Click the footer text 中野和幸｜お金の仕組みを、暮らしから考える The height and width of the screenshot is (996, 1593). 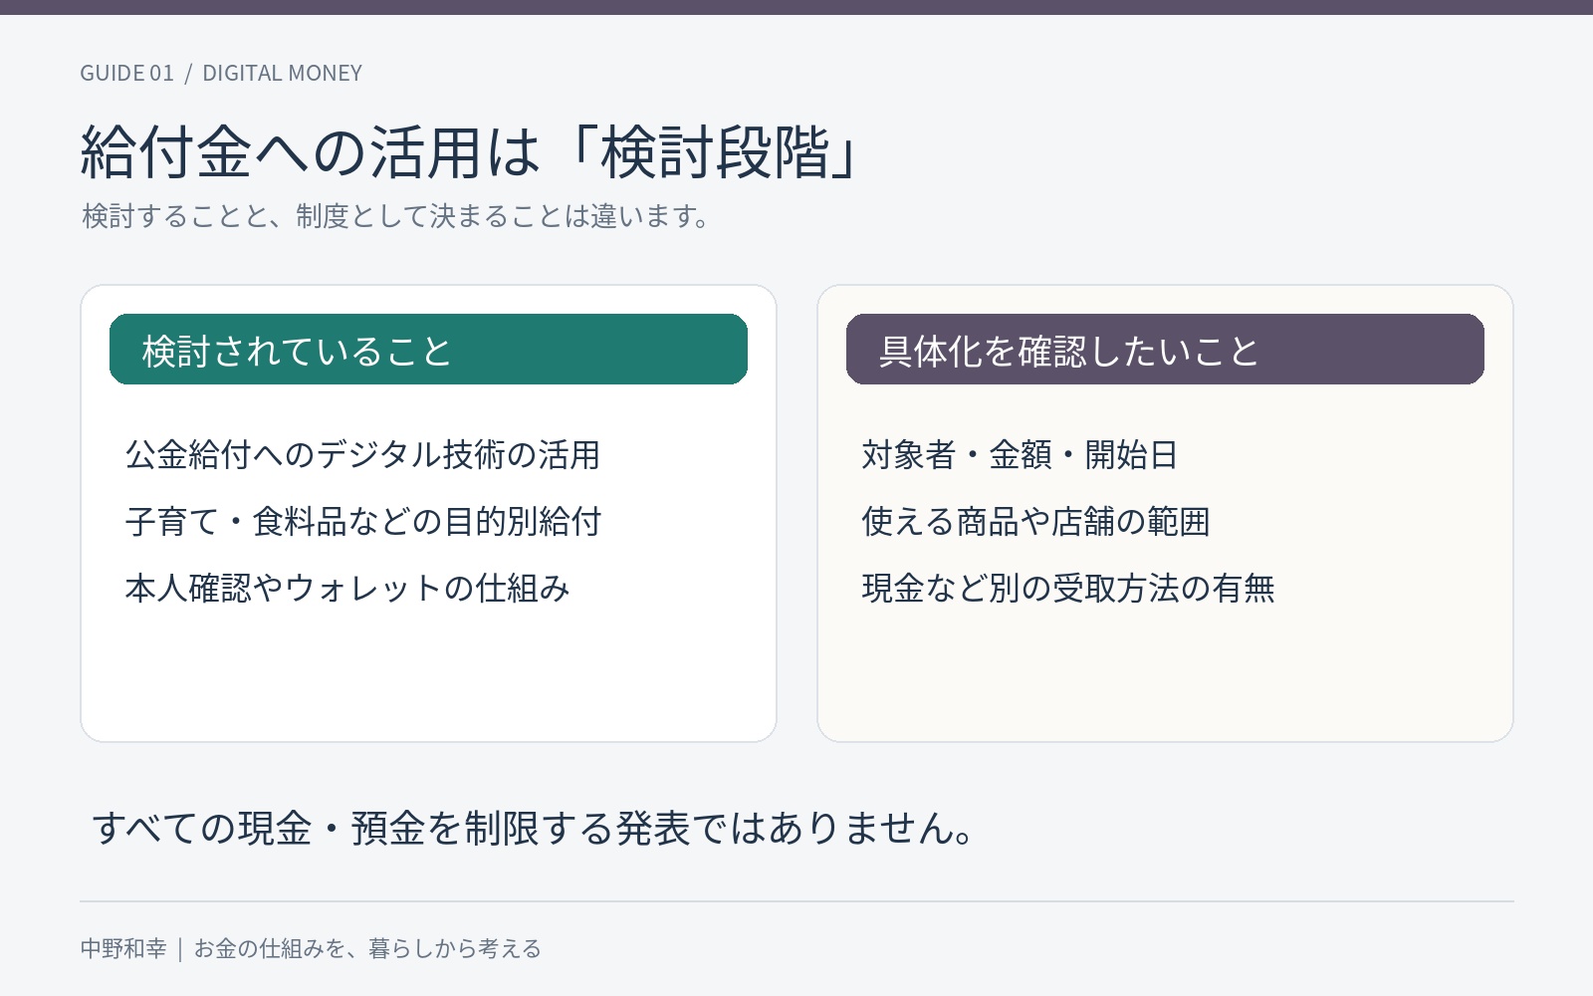coord(311,948)
